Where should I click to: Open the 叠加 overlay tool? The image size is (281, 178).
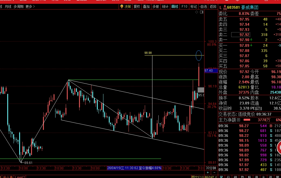[x=146, y=6]
